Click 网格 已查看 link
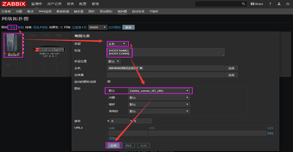This screenshot has height=152, width=293. pos(77,27)
